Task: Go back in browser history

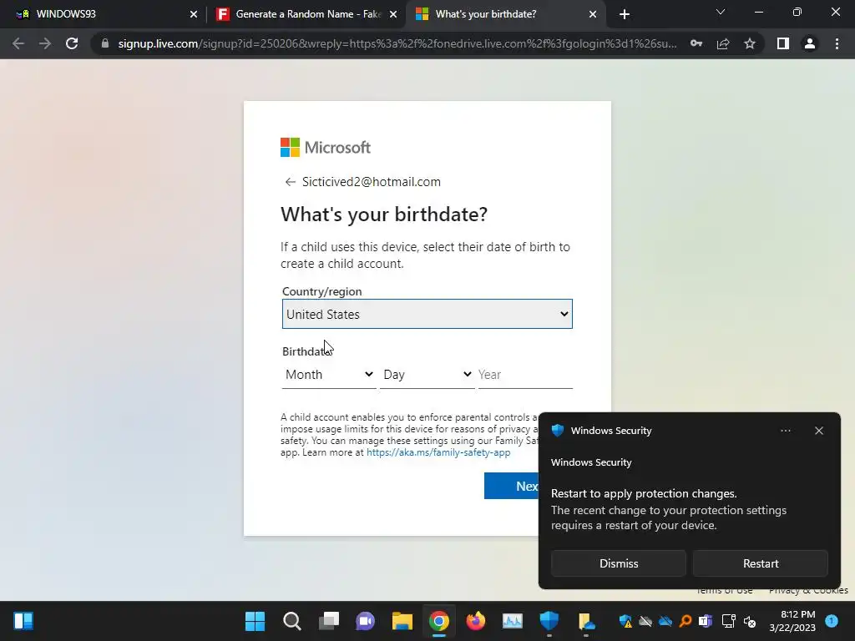Action: click(18, 43)
